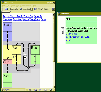Click the Cond node in the map
The image size is (101, 92).
coord(7,62)
